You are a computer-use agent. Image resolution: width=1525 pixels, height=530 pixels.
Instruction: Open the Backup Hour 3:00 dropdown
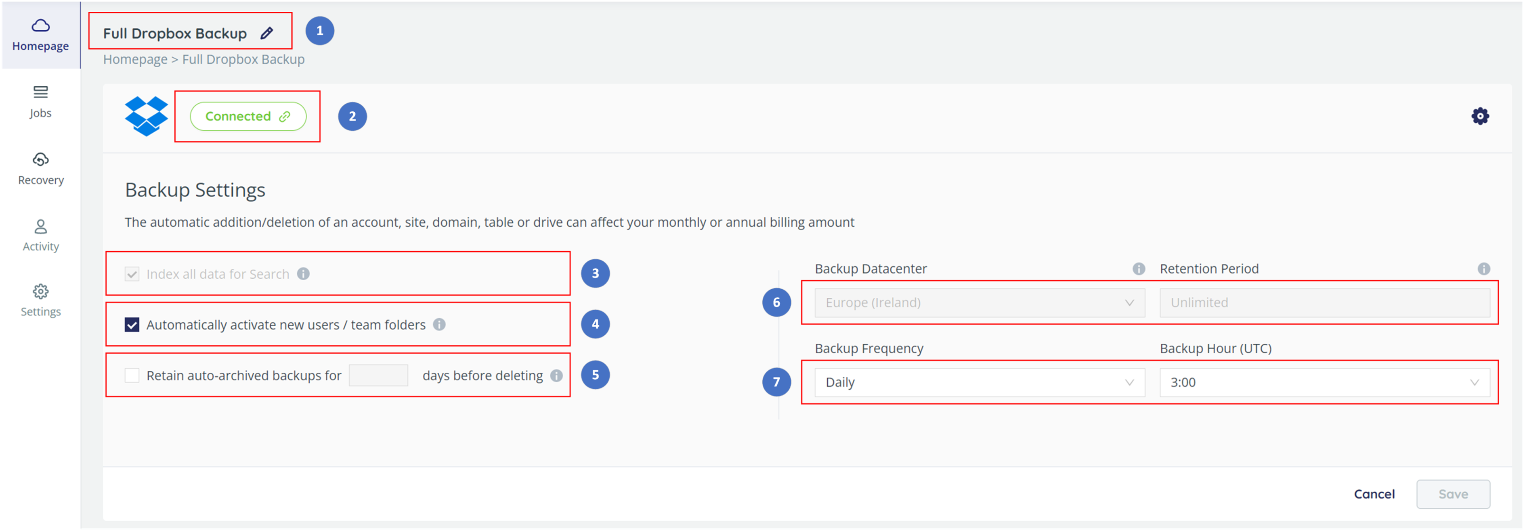1324,383
